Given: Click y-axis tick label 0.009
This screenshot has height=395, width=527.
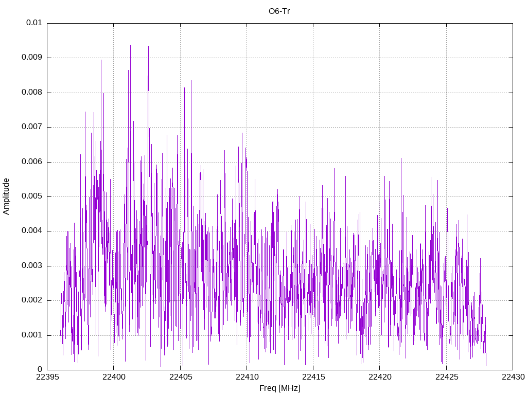Looking at the screenshot, I should [x=32, y=57].
